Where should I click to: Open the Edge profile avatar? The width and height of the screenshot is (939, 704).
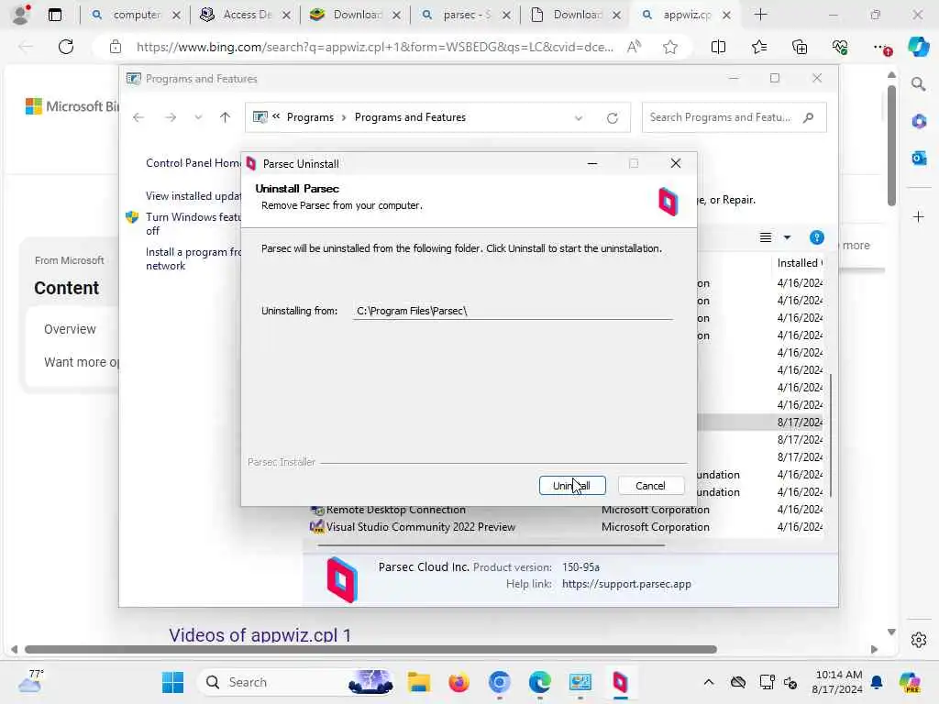pyautogui.click(x=21, y=15)
